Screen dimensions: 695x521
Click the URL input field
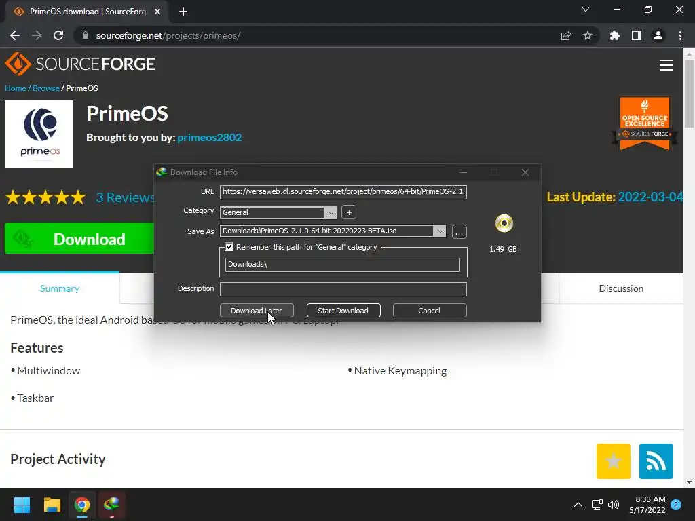point(343,192)
